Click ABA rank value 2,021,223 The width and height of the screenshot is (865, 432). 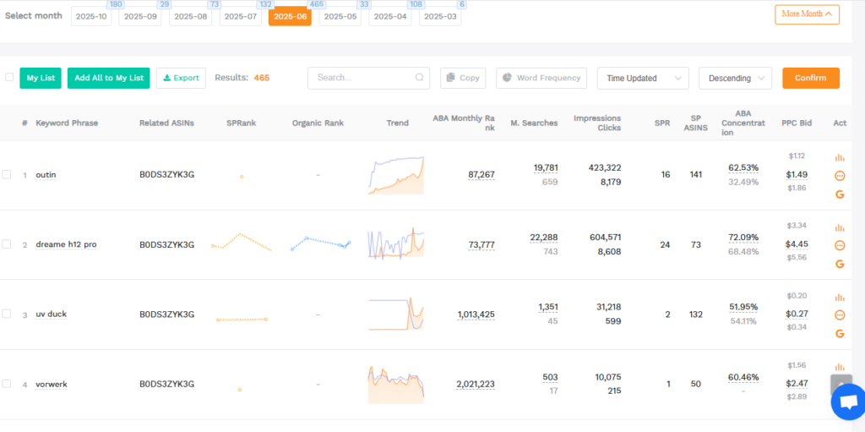[x=476, y=384]
